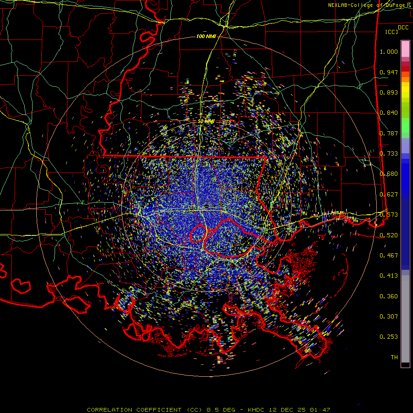Click the 0.947 scale value
This screenshot has width=413, height=413.
point(389,72)
